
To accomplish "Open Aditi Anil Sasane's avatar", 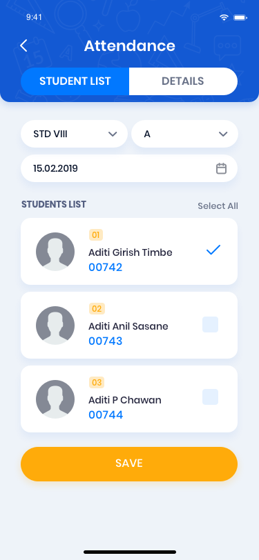I will pos(55,326).
